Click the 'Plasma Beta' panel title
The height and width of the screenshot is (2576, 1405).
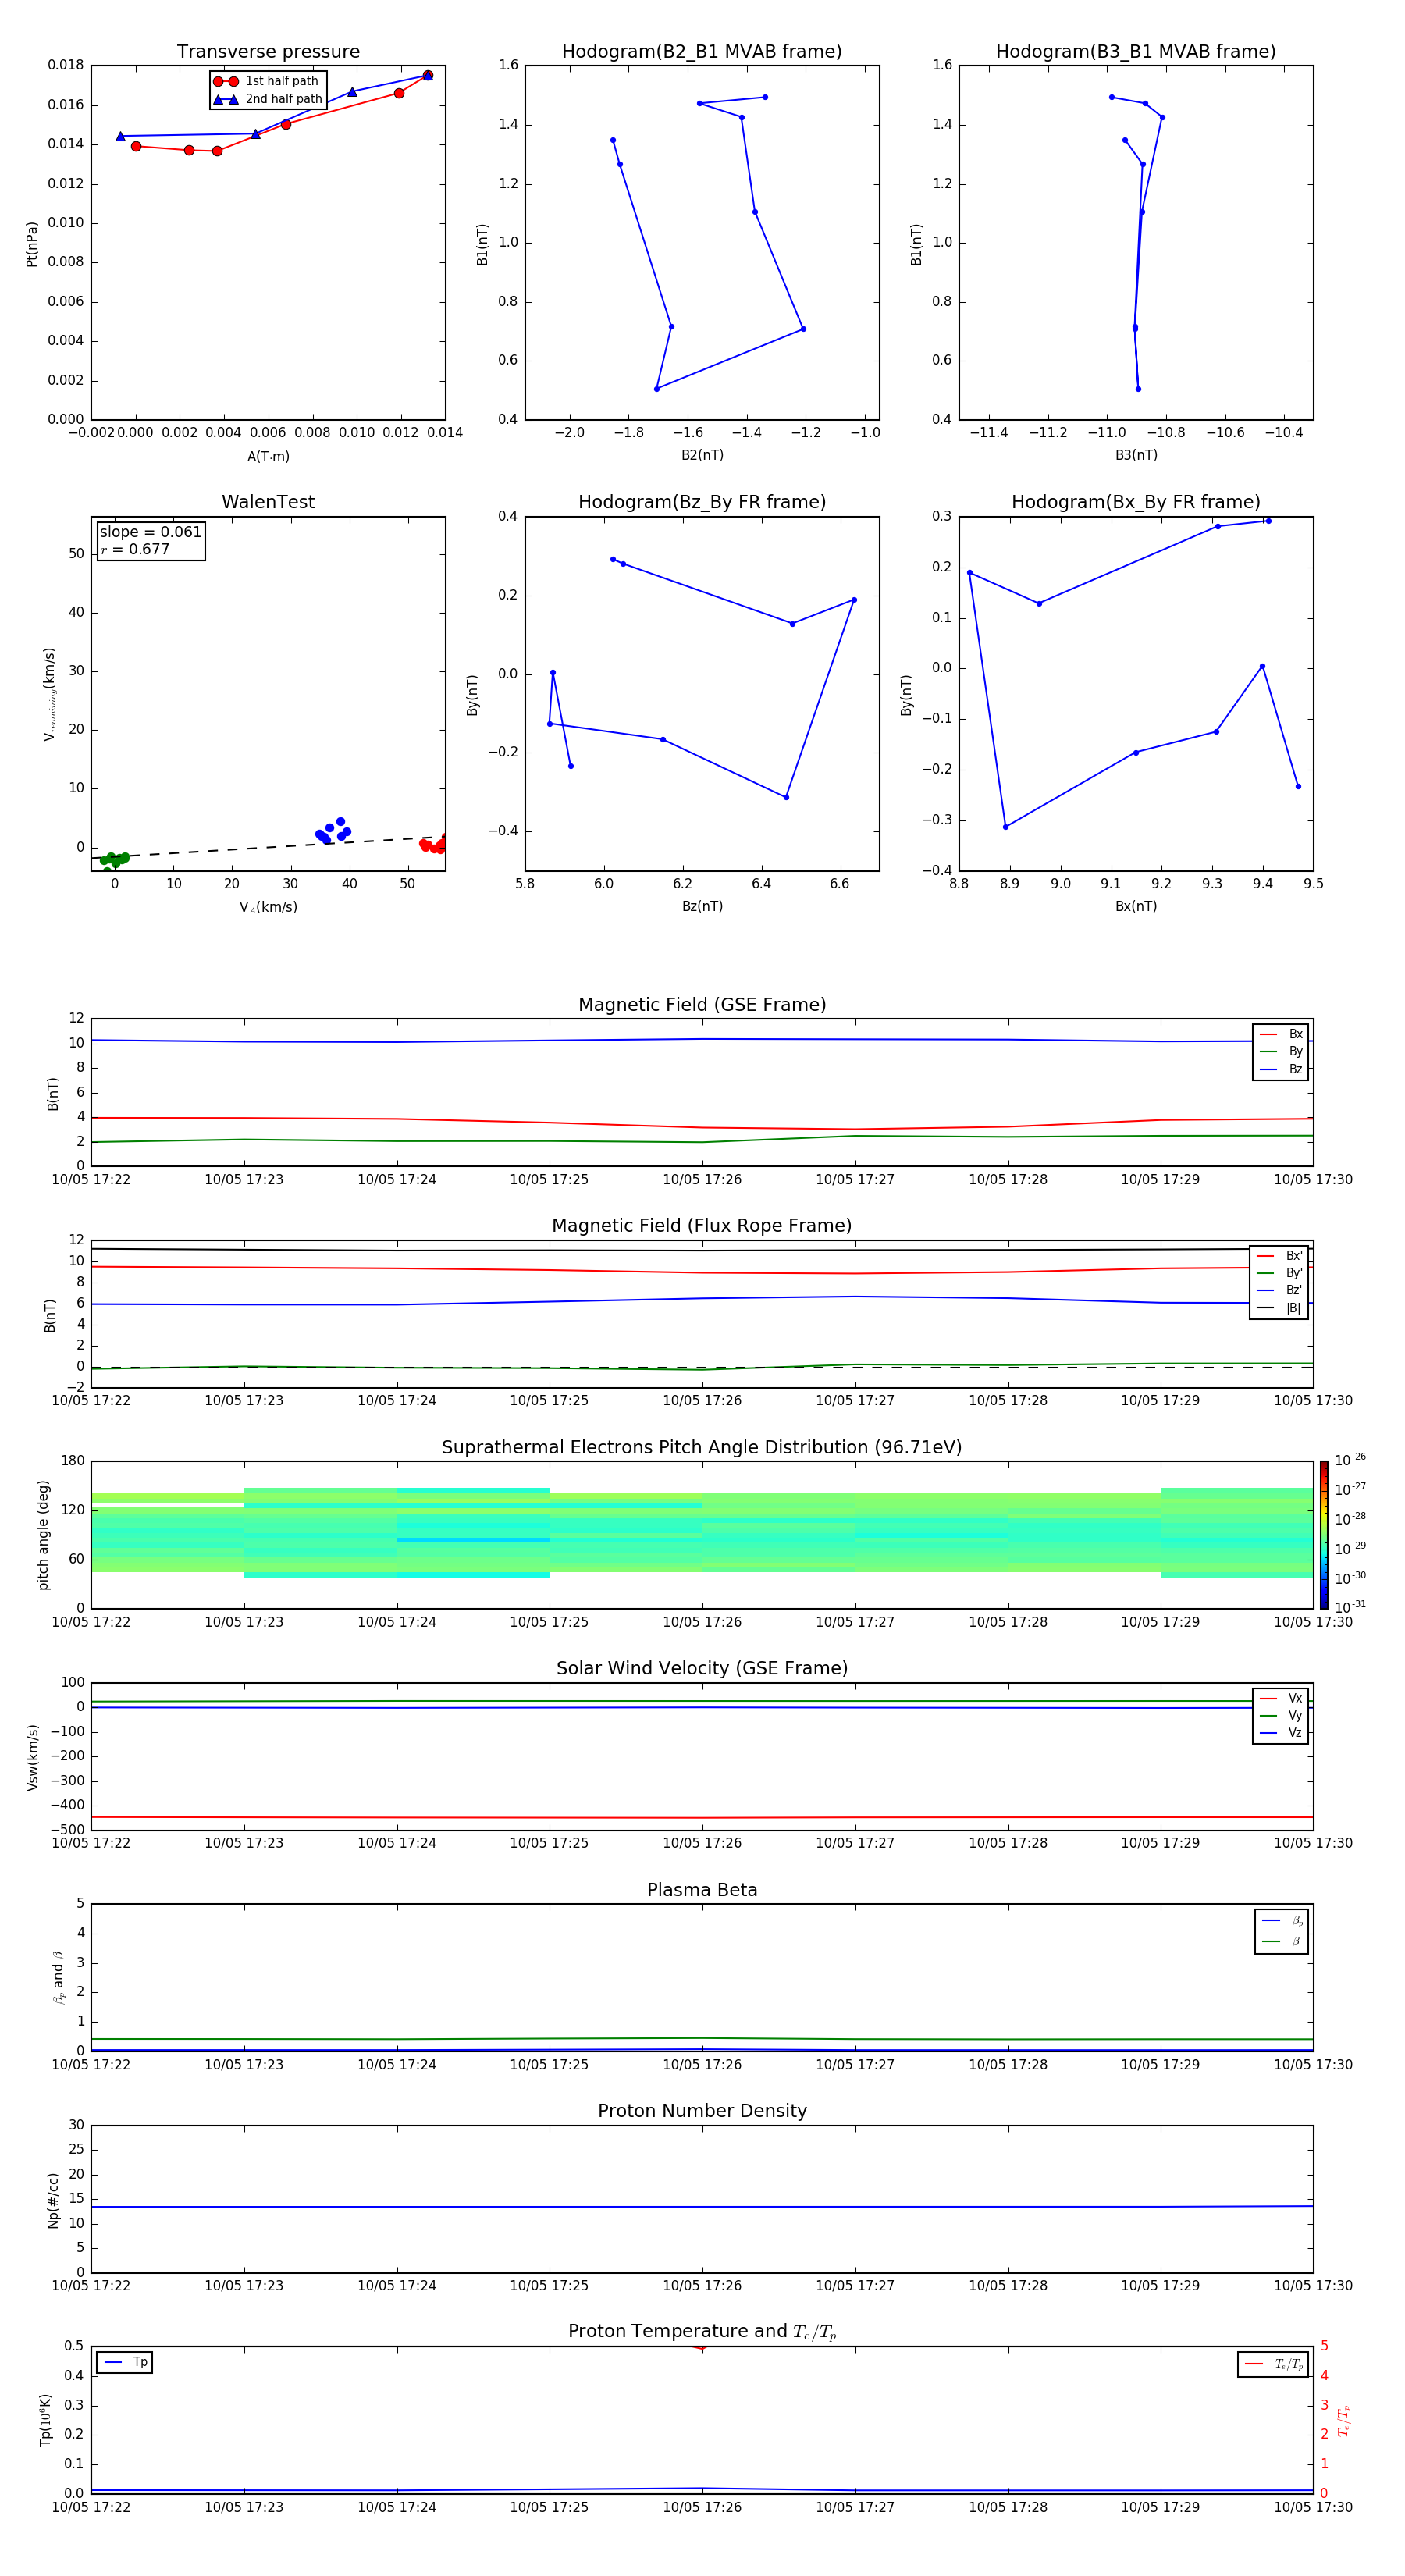(x=702, y=1890)
